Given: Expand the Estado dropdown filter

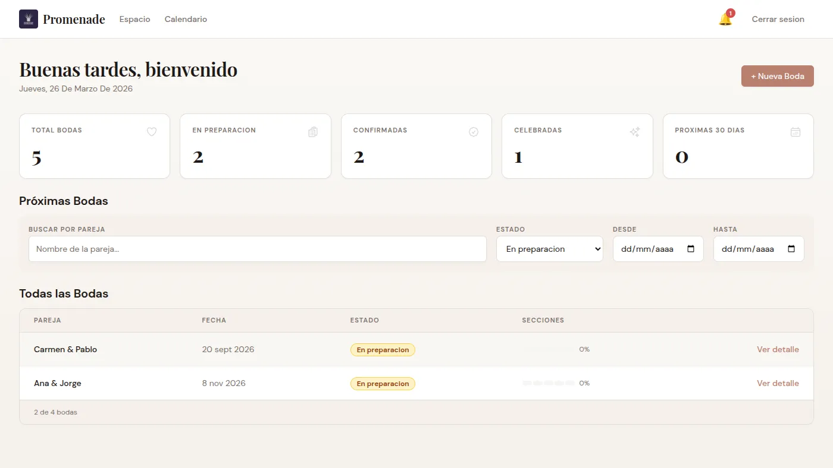Looking at the screenshot, I should tap(550, 249).
